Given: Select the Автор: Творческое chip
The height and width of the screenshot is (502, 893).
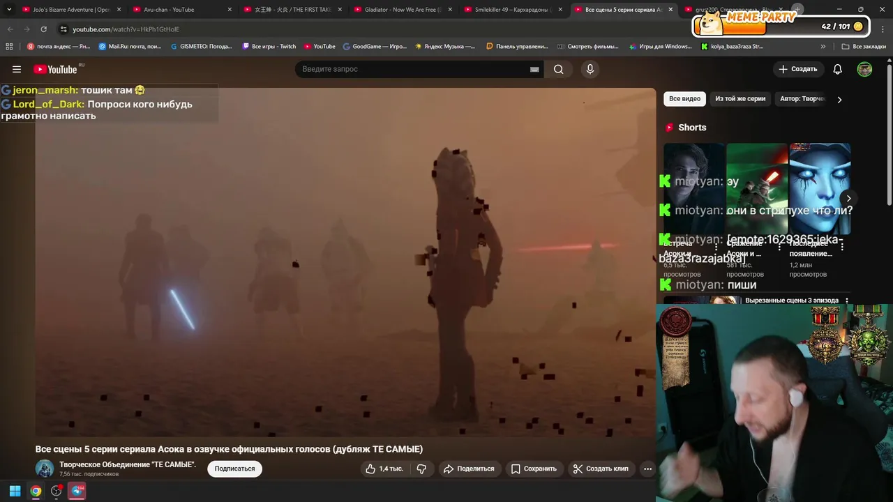Looking at the screenshot, I should [802, 99].
